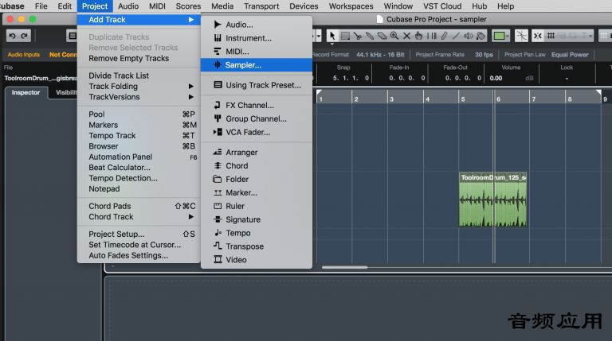Toggle Snap to Zero Crossing
The height and width of the screenshot is (341, 612).
[x=521, y=36]
